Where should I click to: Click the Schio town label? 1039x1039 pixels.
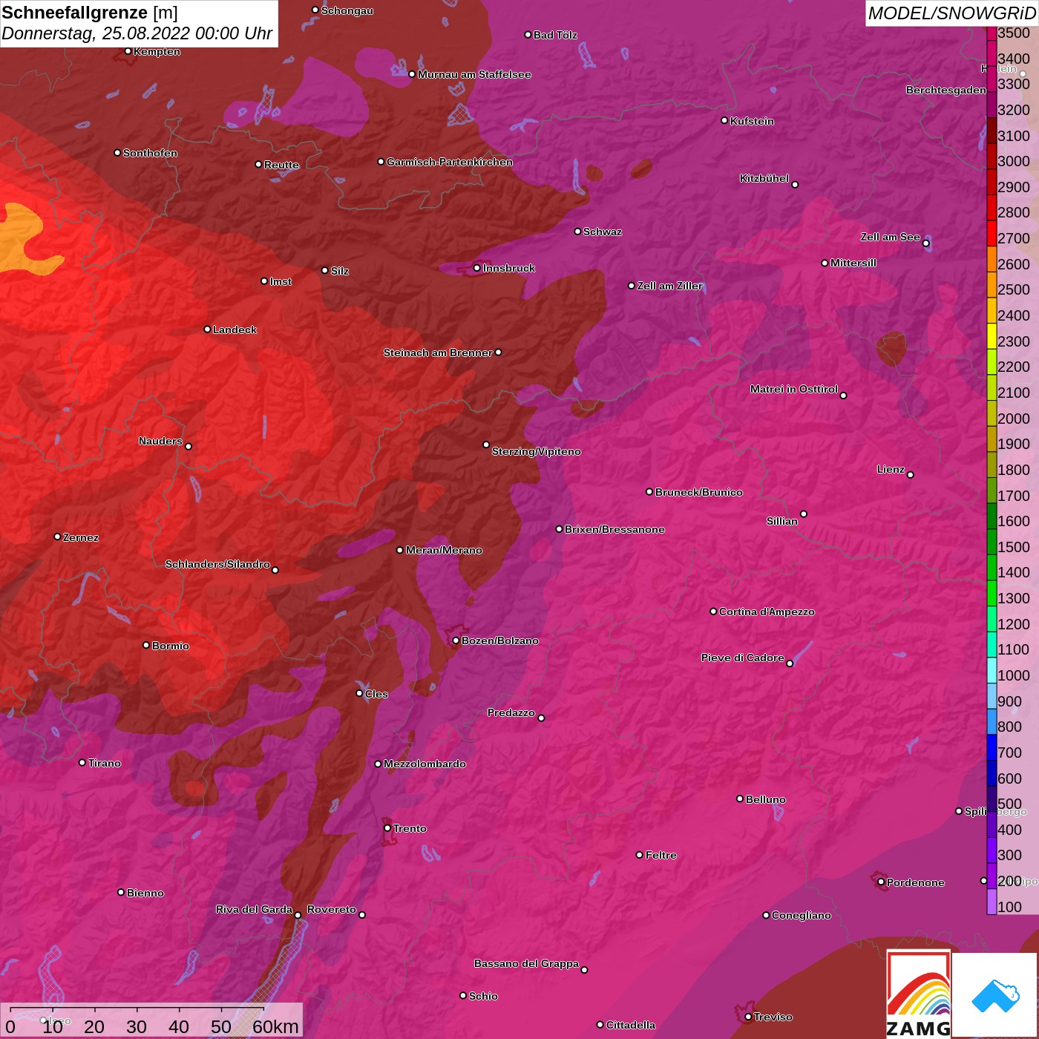(483, 996)
